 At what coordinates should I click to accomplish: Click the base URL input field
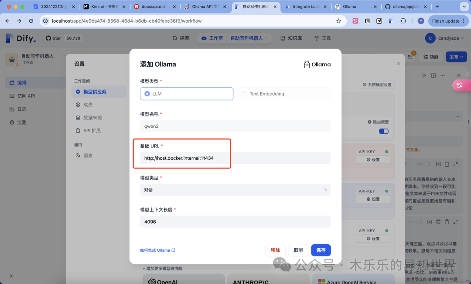click(235, 158)
